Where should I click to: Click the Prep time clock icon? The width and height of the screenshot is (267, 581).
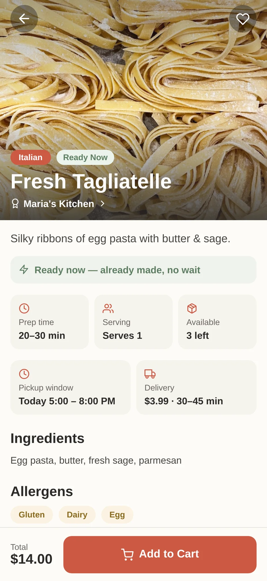pyautogui.click(x=24, y=308)
